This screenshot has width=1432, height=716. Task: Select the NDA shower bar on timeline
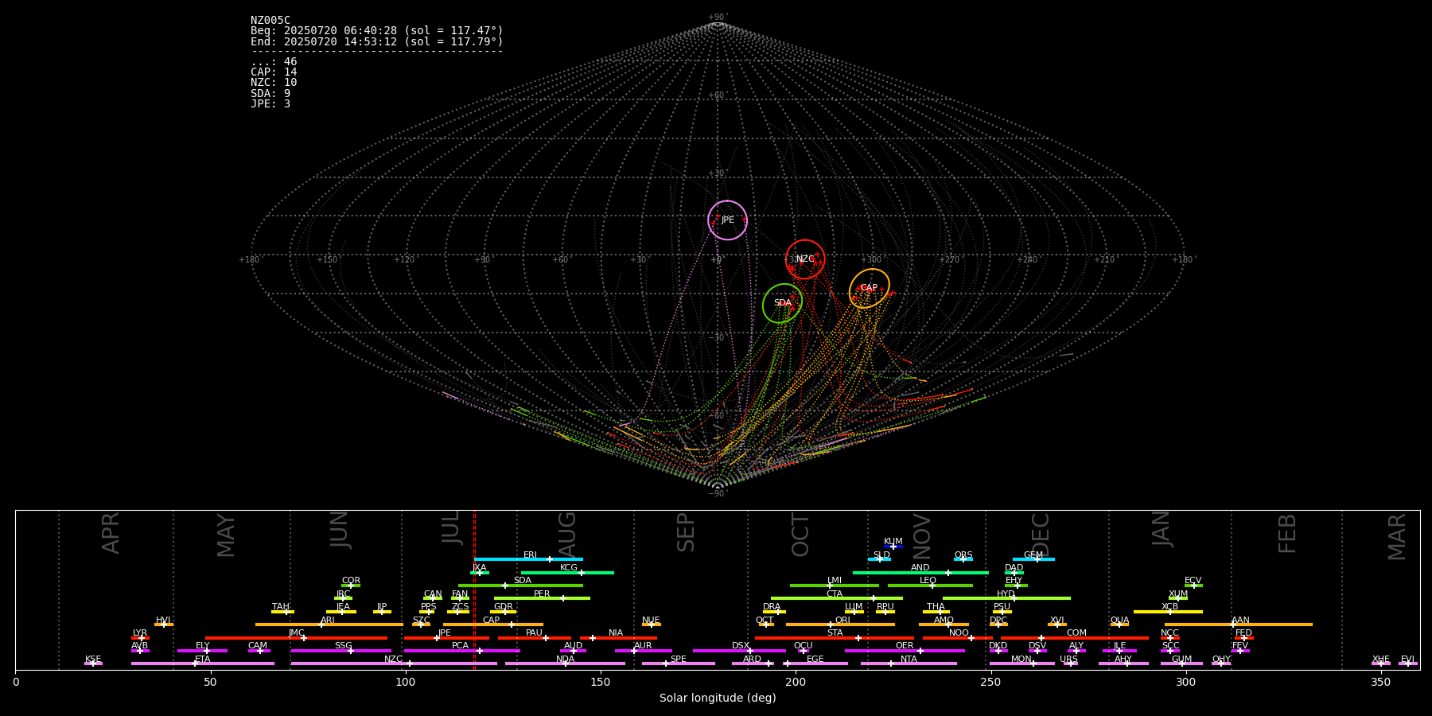tap(565, 663)
